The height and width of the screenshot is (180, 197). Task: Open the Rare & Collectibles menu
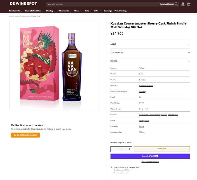(34, 11)
